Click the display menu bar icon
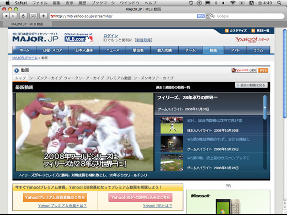The width and height of the screenshot is (287, 215). coord(208,3)
